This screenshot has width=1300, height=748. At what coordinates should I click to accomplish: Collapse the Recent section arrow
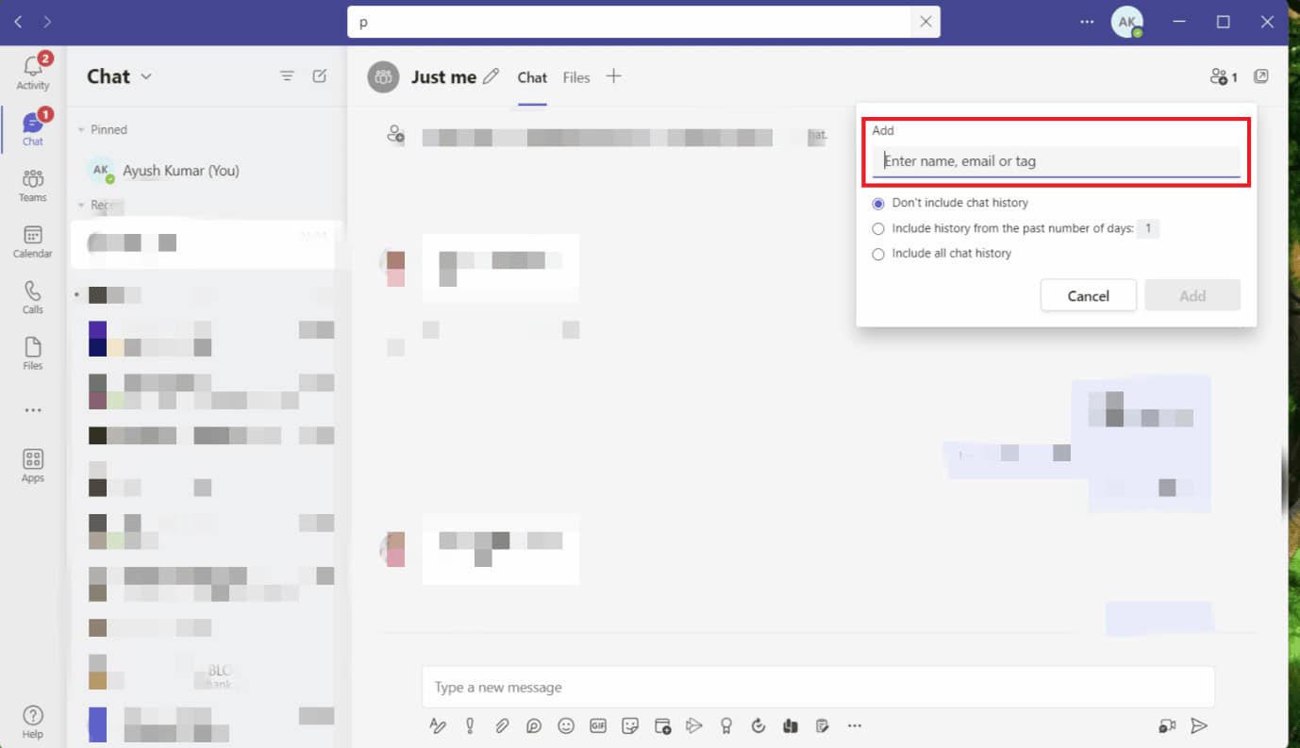click(81, 205)
